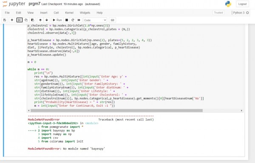Viewport: 255px width, 163px height.
Task: Open the cell type Code dropdown
Action: tap(95, 20)
